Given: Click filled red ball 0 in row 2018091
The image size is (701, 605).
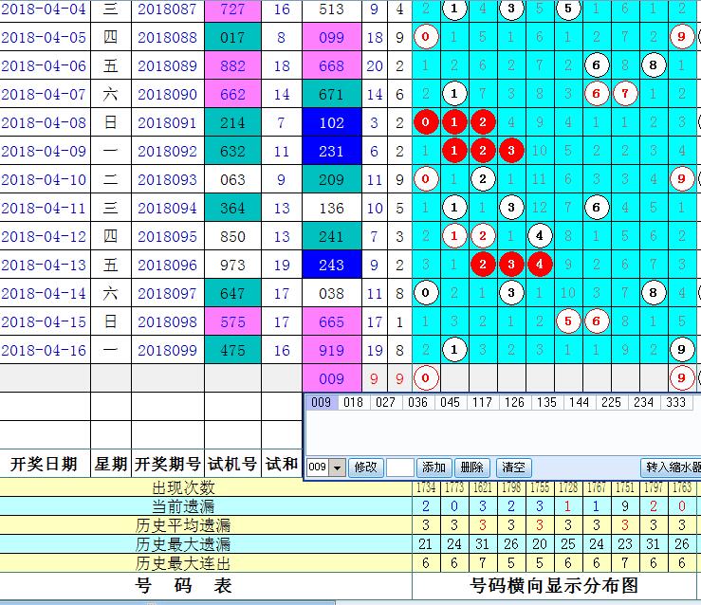Looking at the screenshot, I should click(427, 123).
